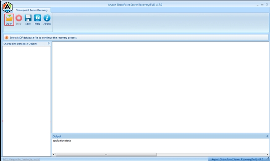Click status bar Aryson SharePoint Server Recovery label

pos(237,159)
